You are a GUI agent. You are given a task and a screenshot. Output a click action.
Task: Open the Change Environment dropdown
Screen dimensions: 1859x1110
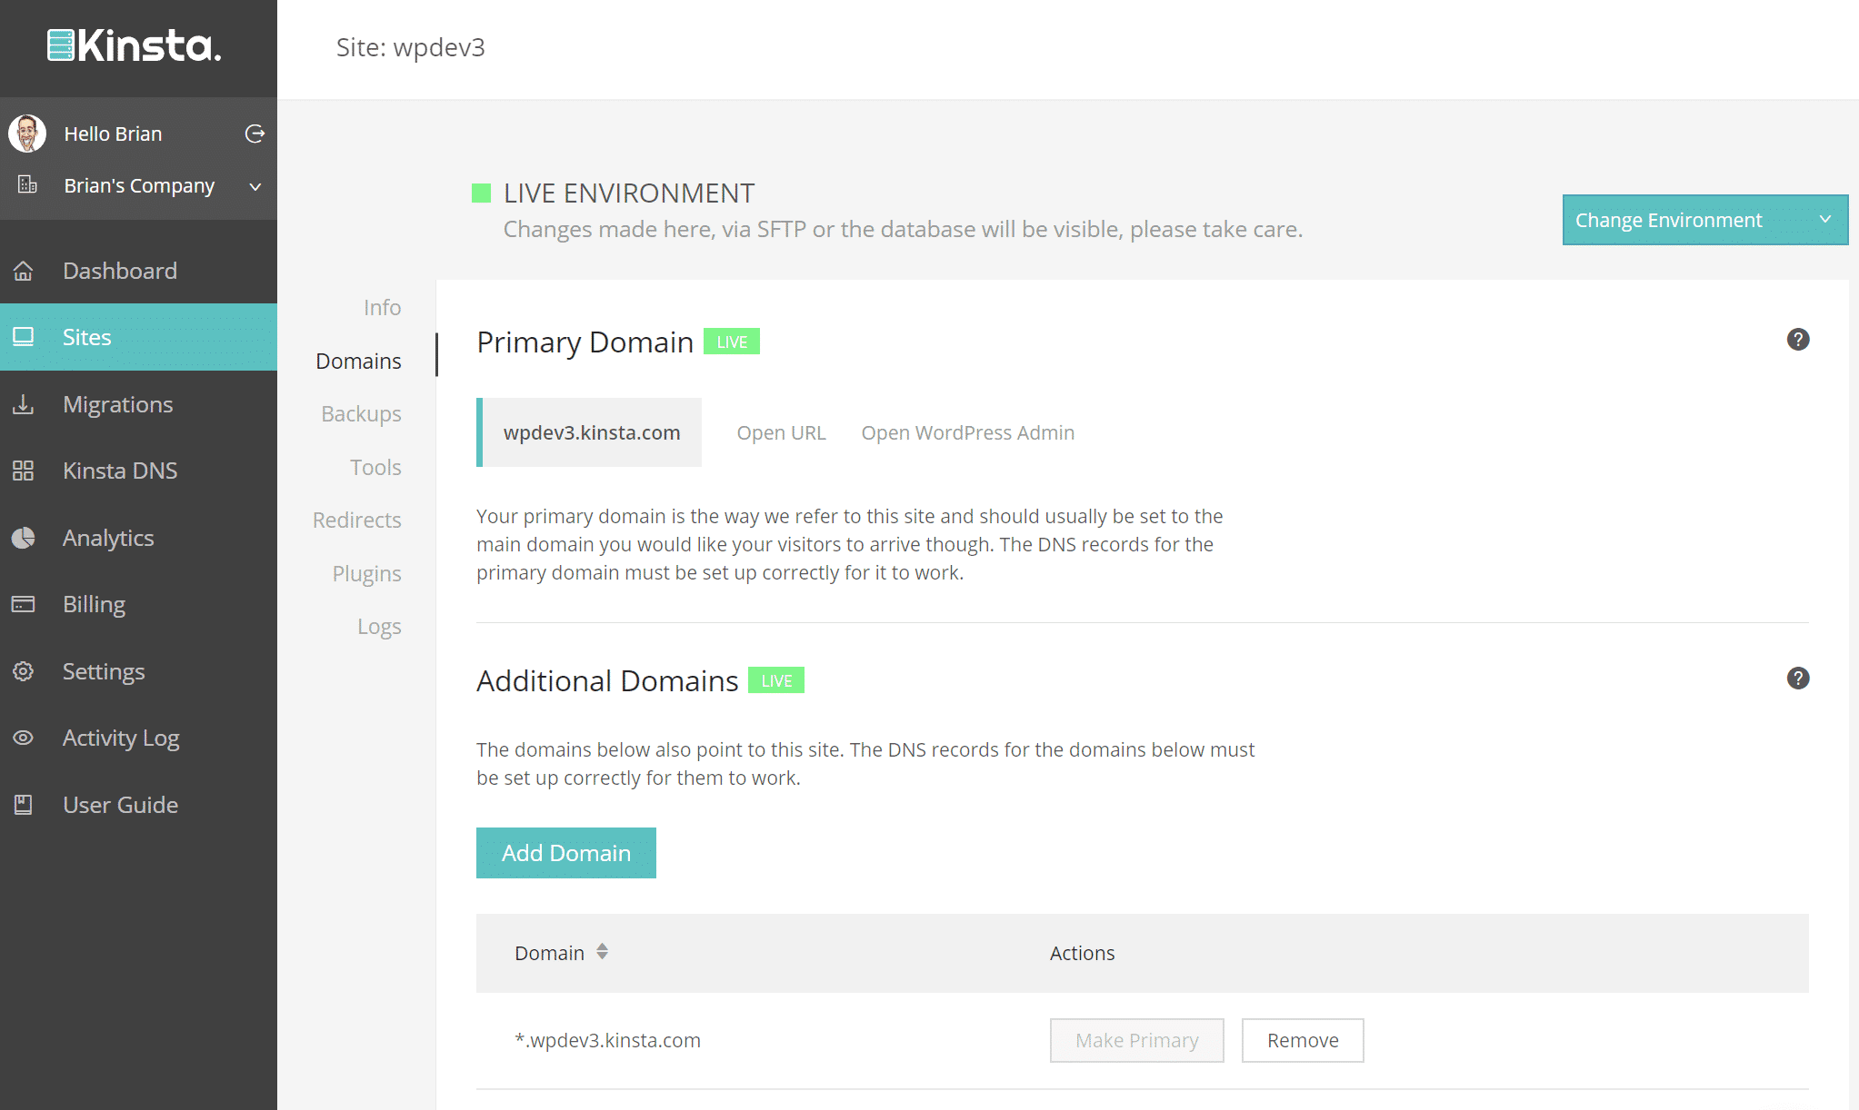(x=1704, y=220)
